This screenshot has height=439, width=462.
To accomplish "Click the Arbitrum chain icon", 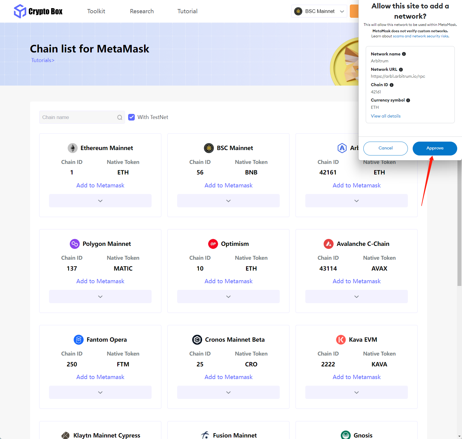I will pyautogui.click(x=342, y=148).
